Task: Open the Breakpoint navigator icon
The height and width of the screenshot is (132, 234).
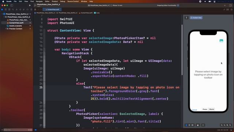Action: [x=27, y=10]
